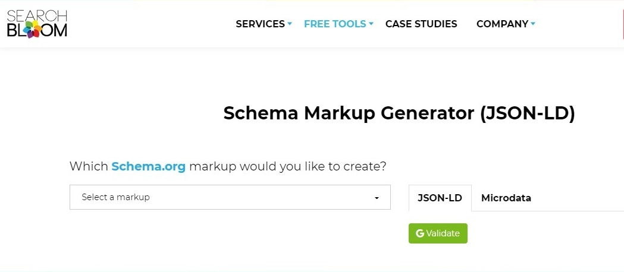Expand the arrow next to Services

(x=290, y=24)
